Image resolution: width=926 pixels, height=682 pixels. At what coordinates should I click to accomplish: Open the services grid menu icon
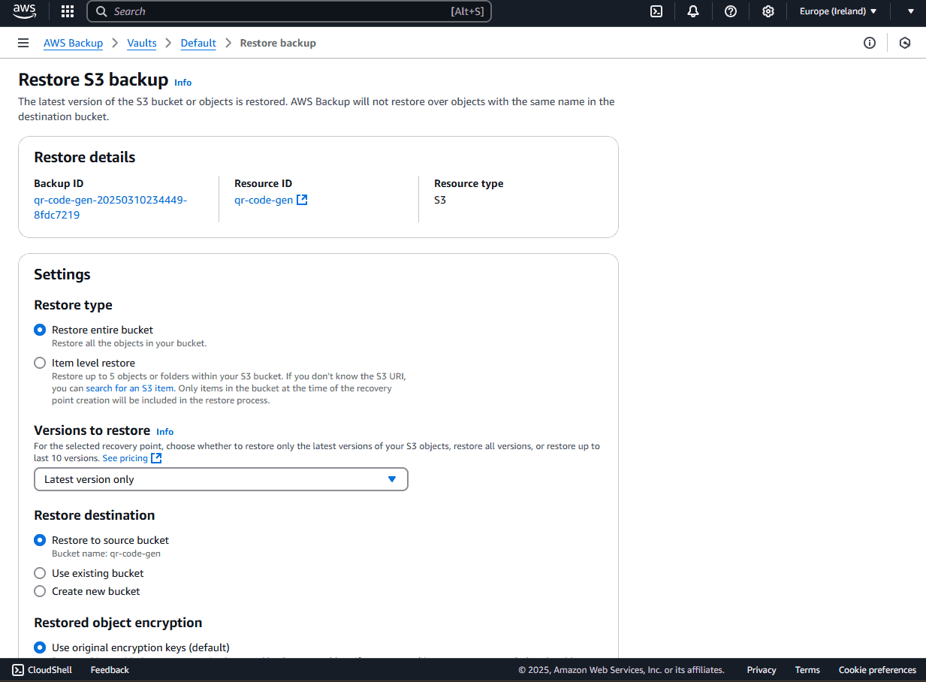[68, 11]
